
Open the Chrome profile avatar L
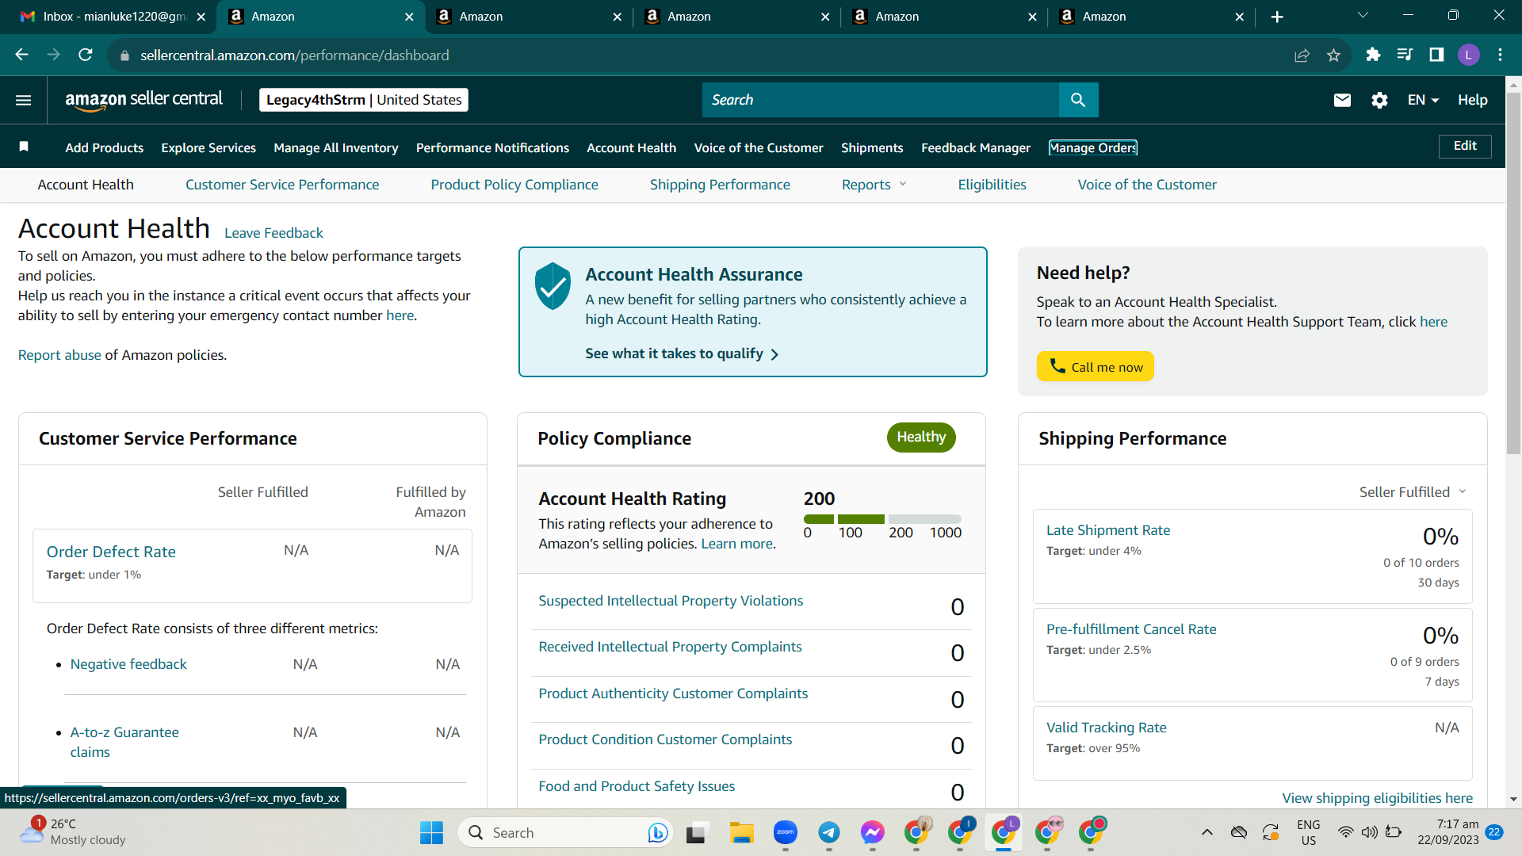(1468, 55)
